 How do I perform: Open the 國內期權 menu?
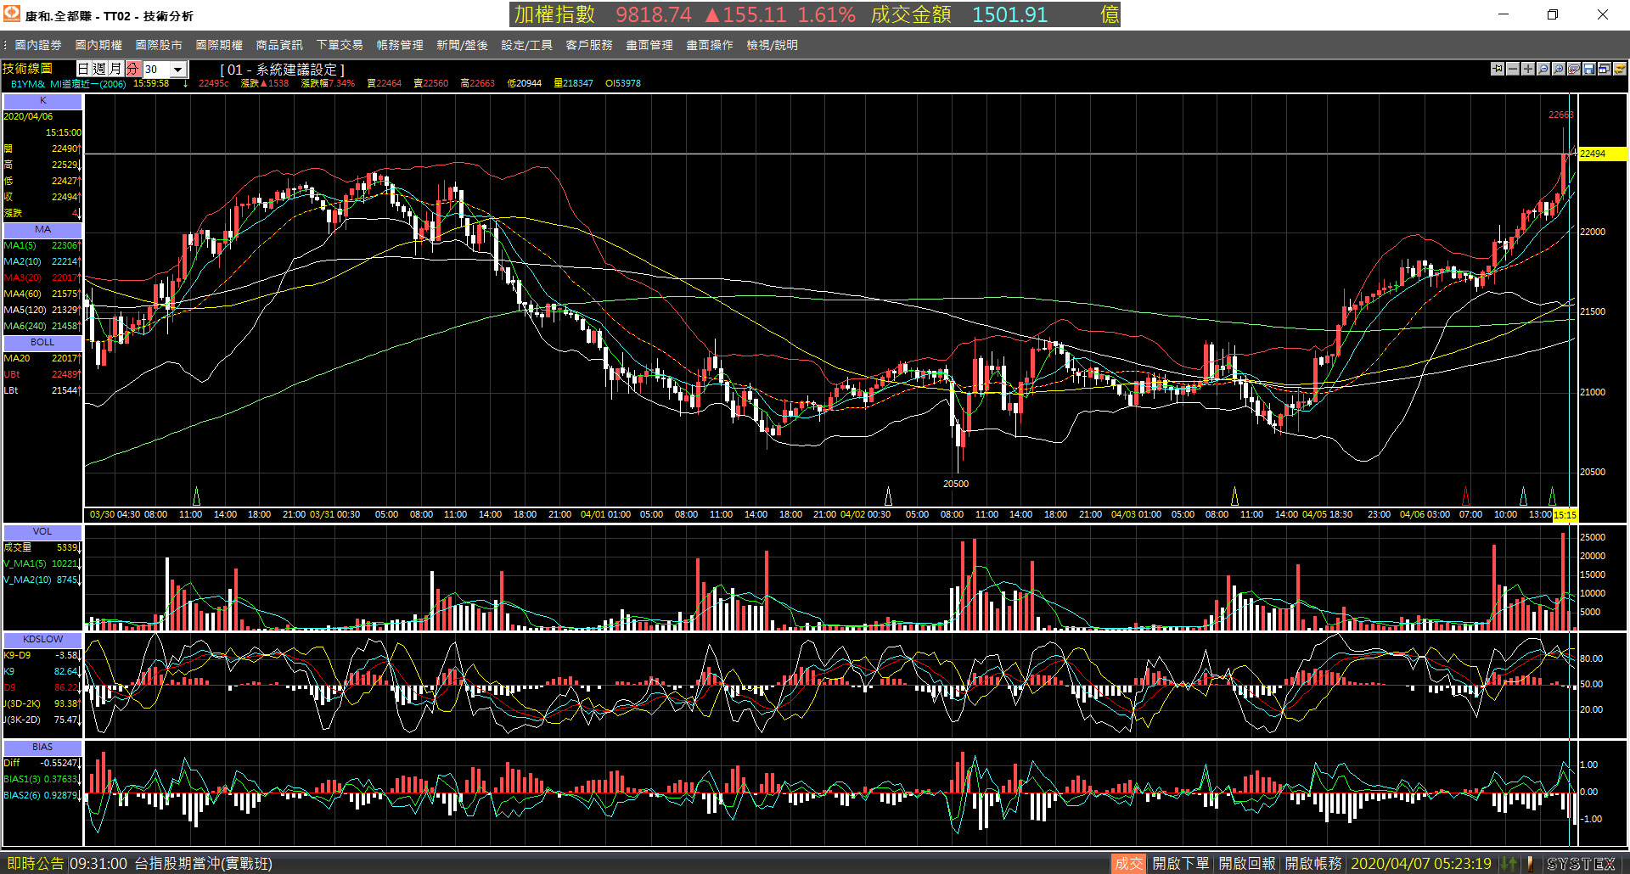coord(98,45)
